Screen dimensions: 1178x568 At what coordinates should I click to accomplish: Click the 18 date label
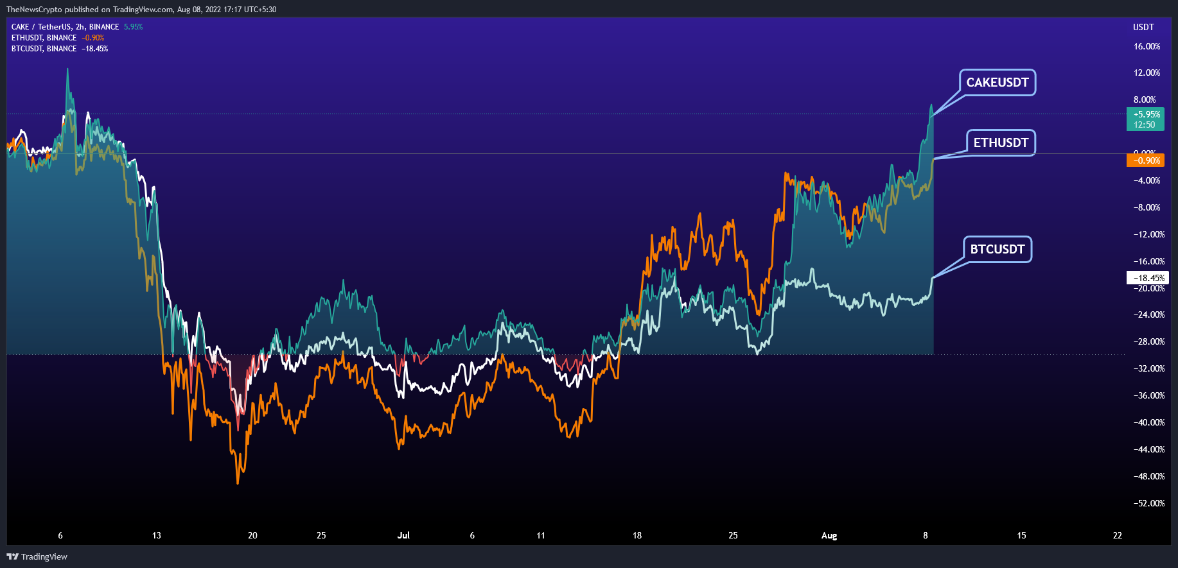tap(637, 535)
